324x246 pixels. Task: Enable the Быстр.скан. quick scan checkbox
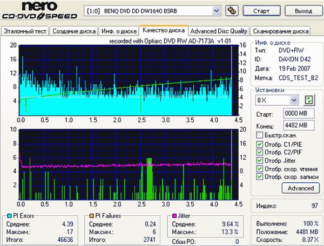(x=259, y=135)
